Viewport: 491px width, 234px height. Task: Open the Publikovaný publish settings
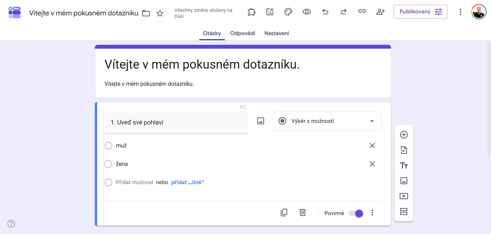click(421, 12)
